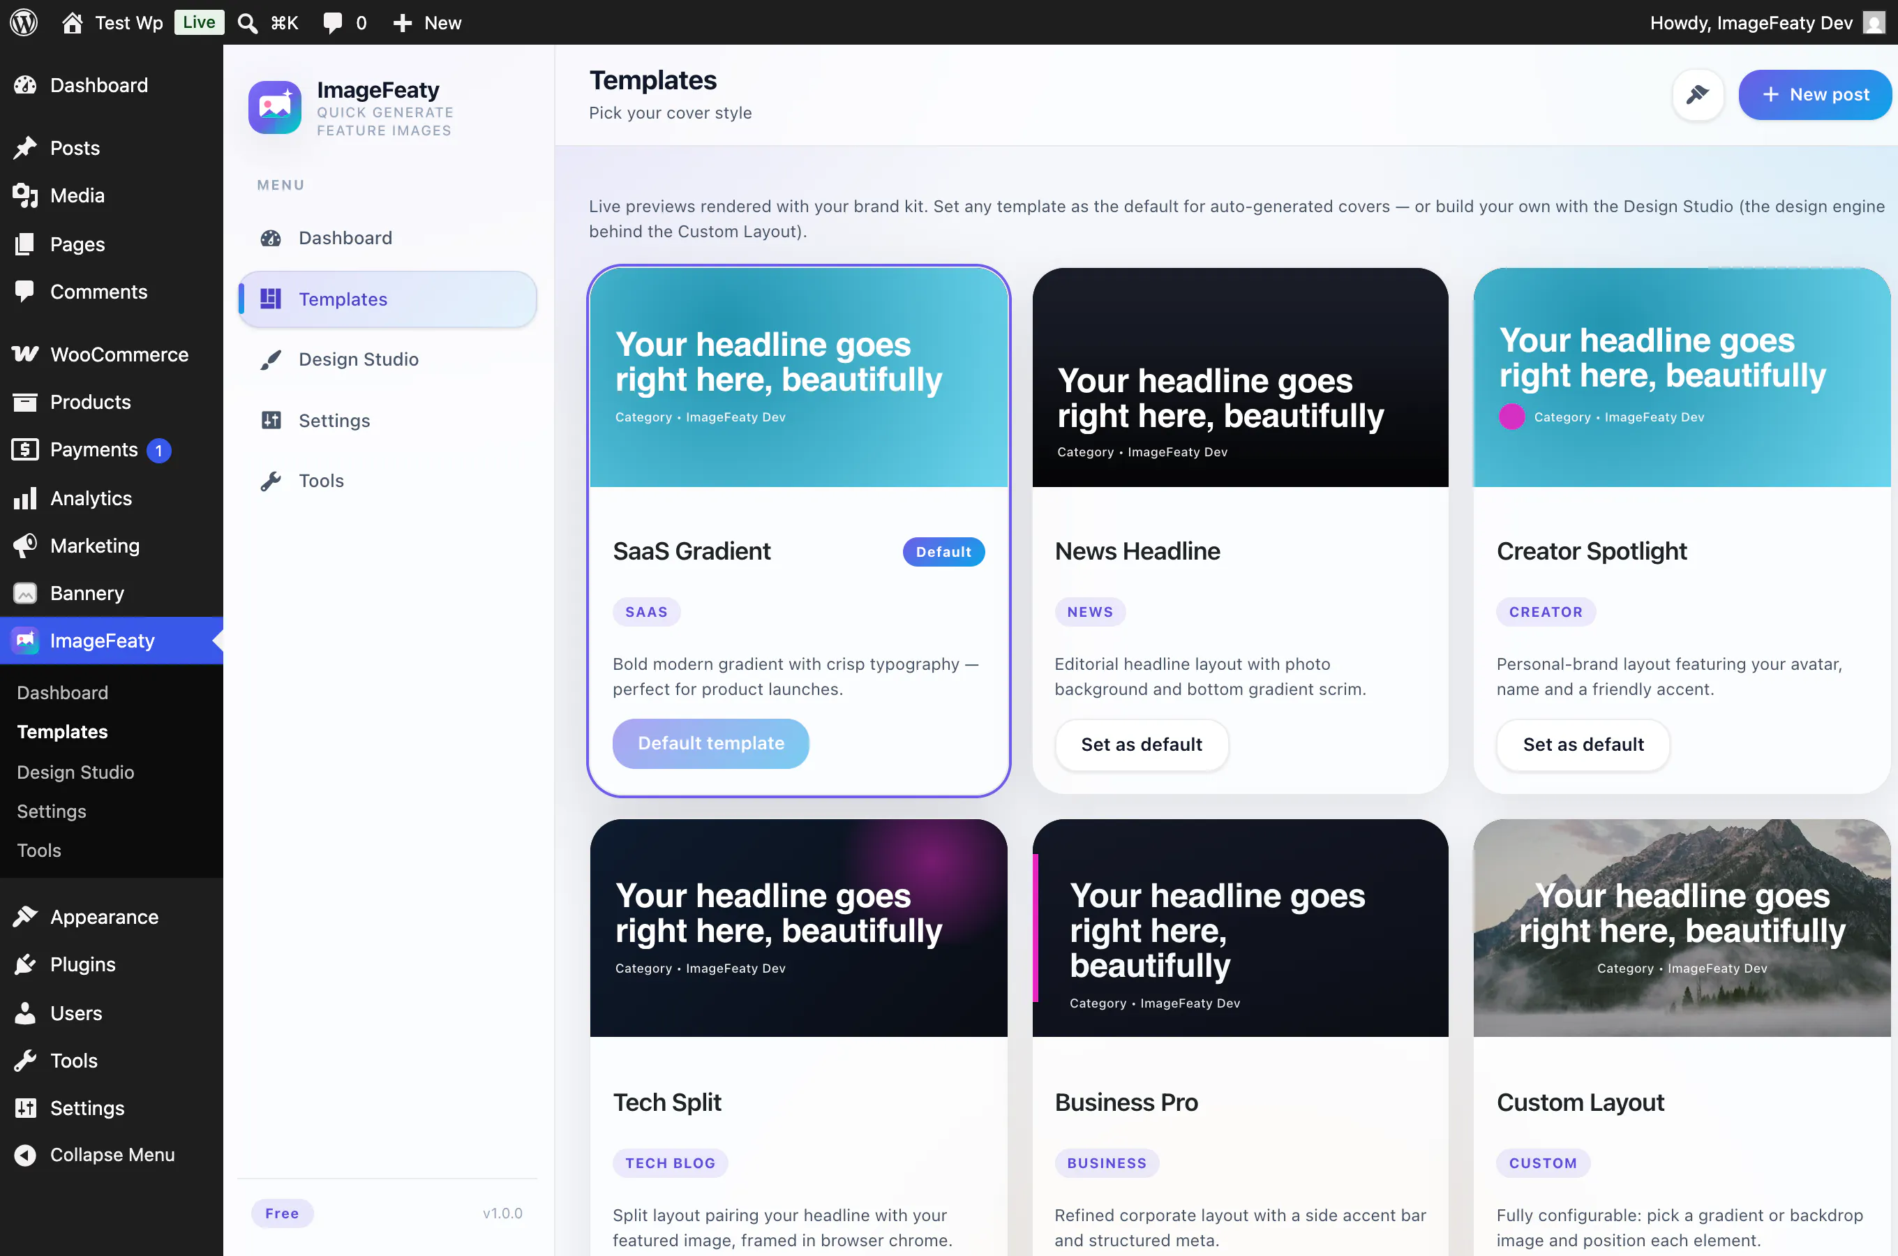Screen dimensions: 1898x1256
Task: Open Settings submenu under ImageFeaty
Action: click(x=51, y=812)
